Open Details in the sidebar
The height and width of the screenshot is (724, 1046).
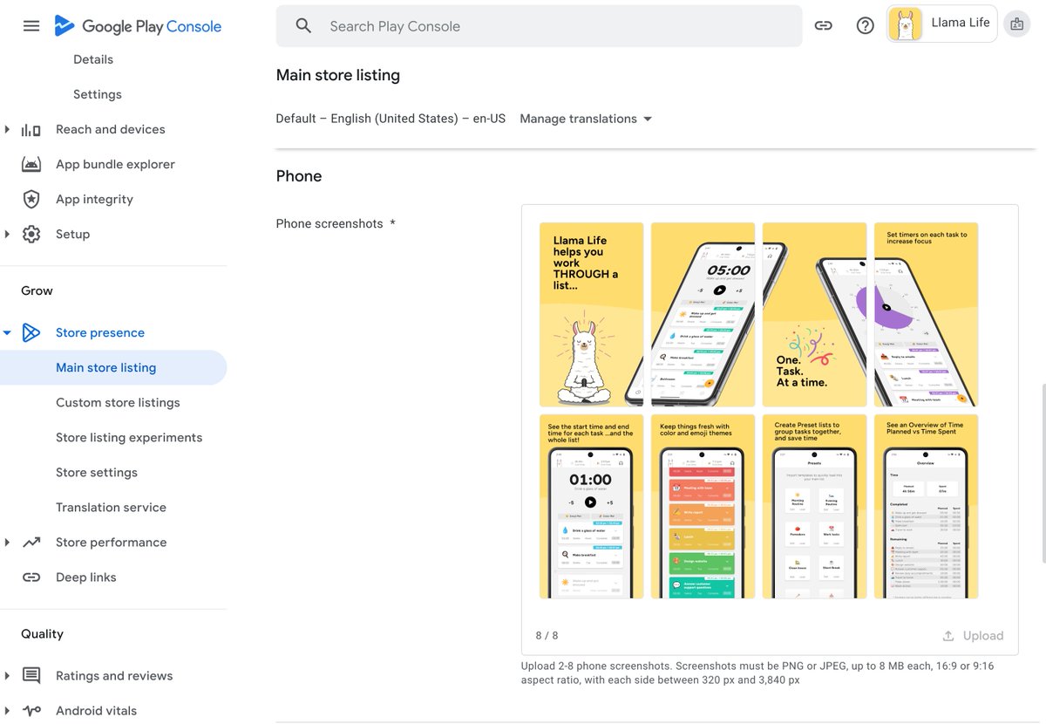click(x=93, y=59)
